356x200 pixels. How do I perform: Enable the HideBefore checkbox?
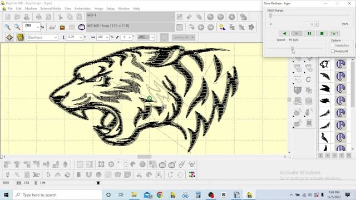coord(333,46)
